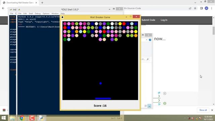Open the File menu of the editor window

pos(12,13)
